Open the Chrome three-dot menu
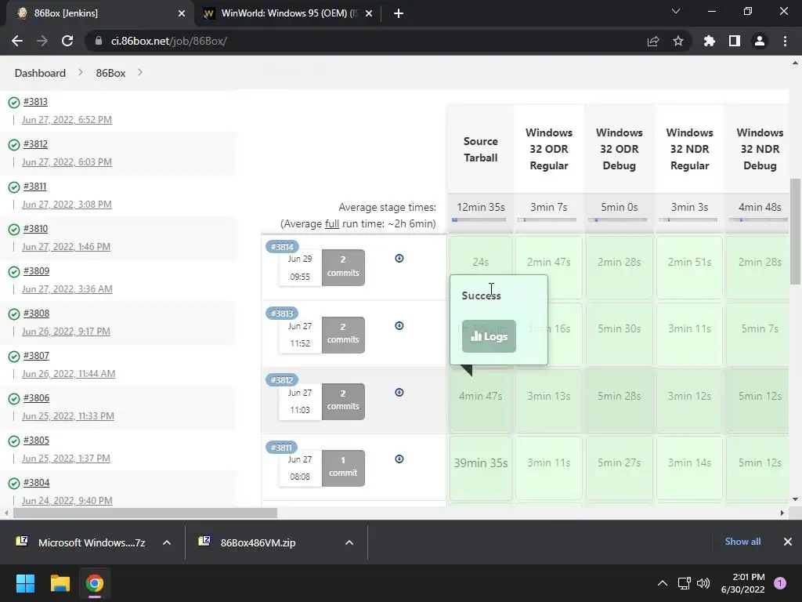This screenshot has width=802, height=602. [785, 41]
